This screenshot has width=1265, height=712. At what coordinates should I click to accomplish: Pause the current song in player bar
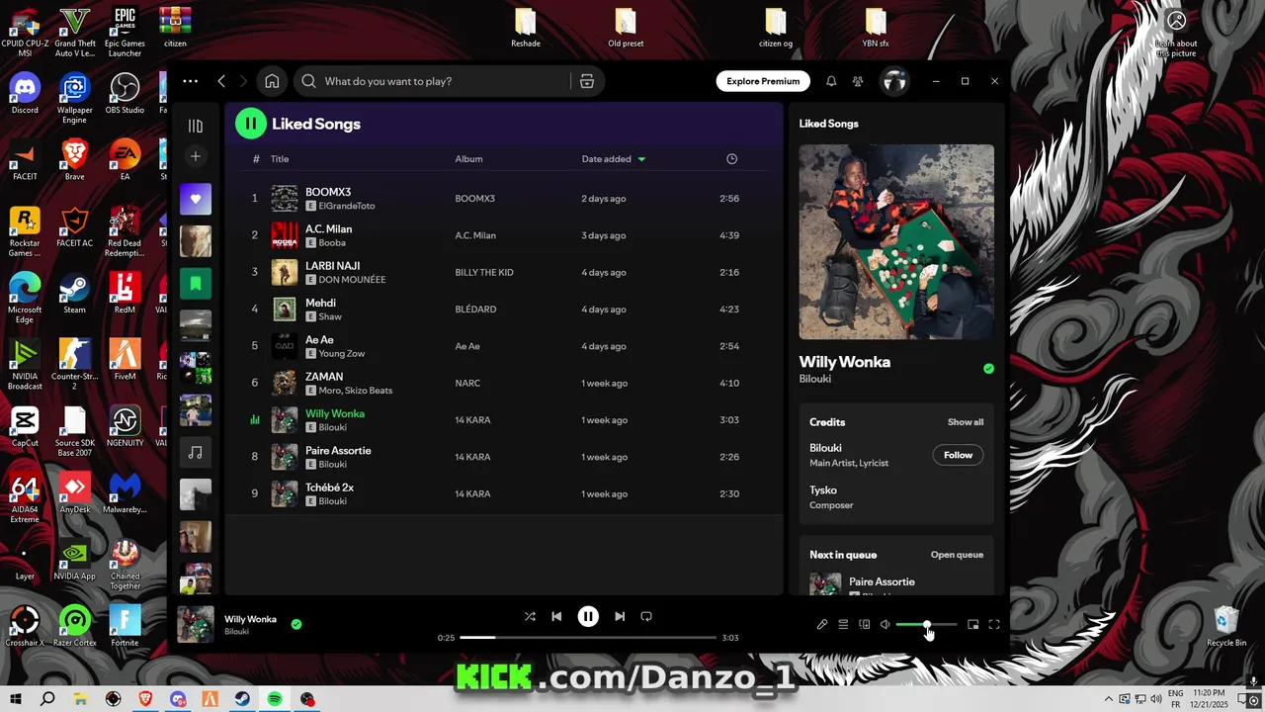pos(588,616)
